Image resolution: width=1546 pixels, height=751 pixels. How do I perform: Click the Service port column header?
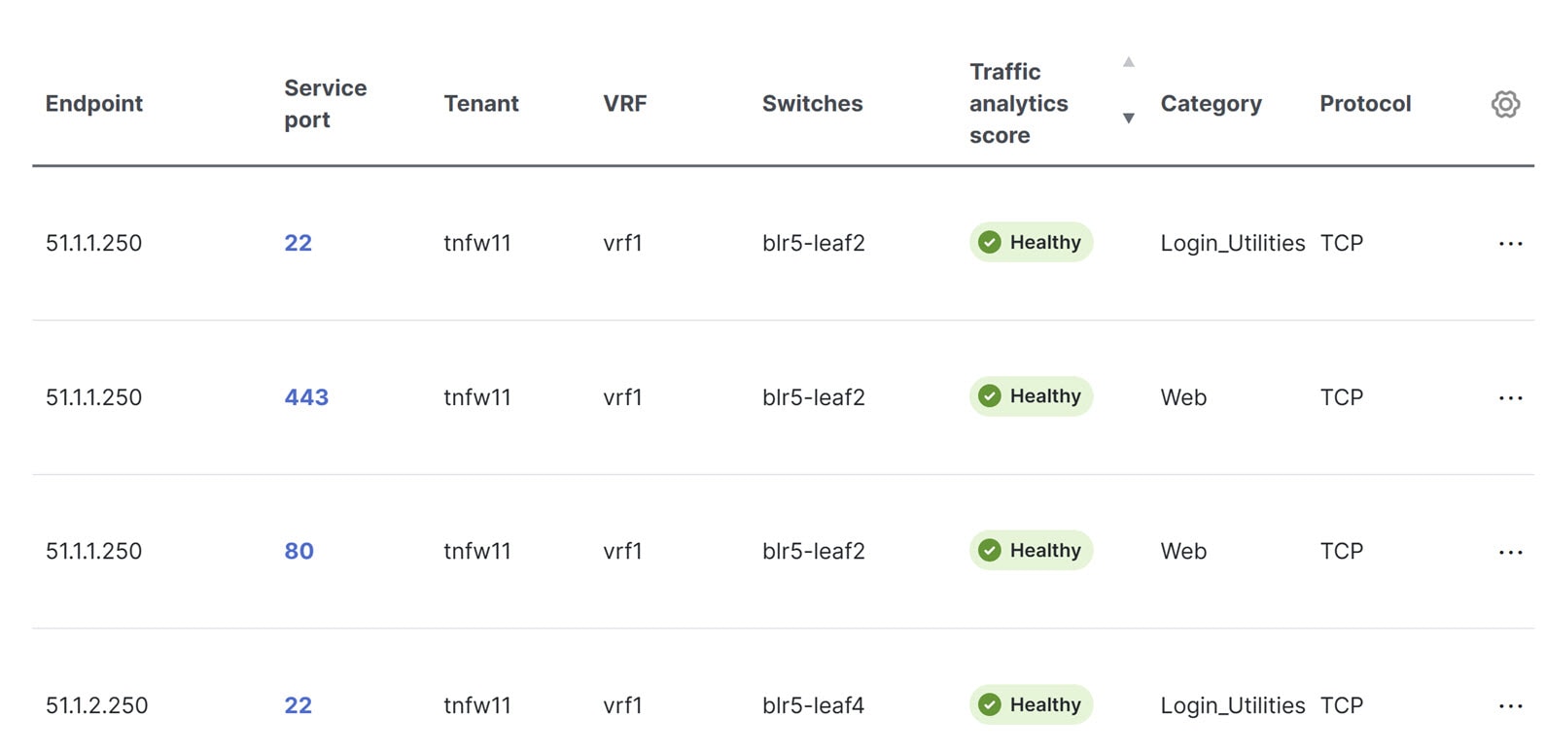(325, 103)
